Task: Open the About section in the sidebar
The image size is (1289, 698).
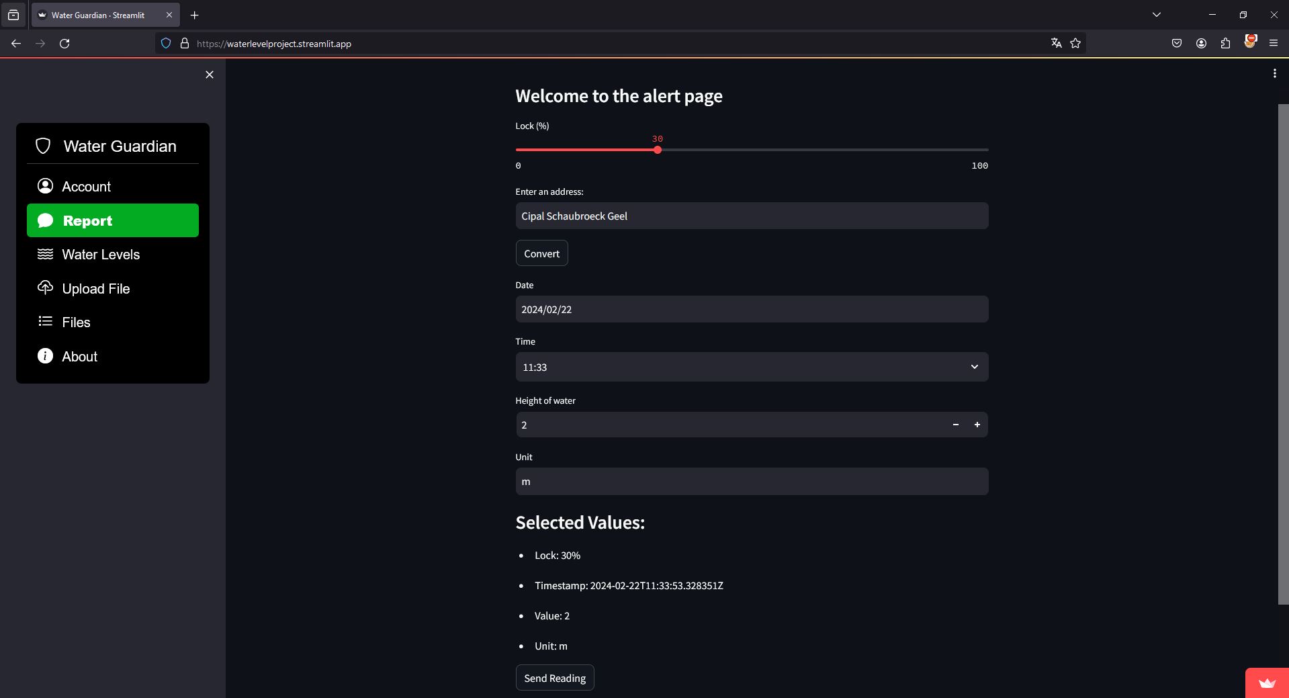Action: [x=79, y=357]
